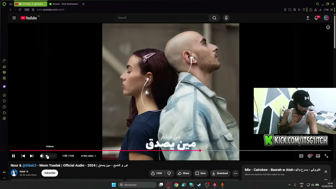Toggle closed captions on the player
Image resolution: width=336 pixels, height=189 pixels.
click(x=301, y=156)
